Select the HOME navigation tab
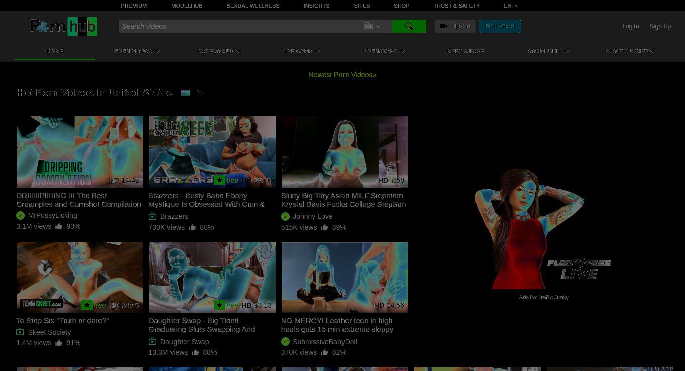The width and height of the screenshot is (685, 371). point(55,51)
